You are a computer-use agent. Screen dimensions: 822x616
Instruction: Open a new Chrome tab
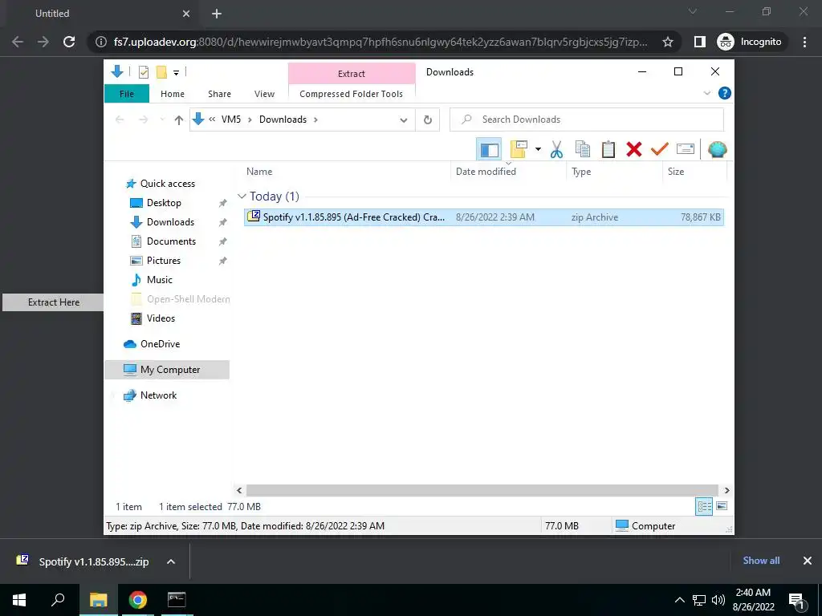217,14
